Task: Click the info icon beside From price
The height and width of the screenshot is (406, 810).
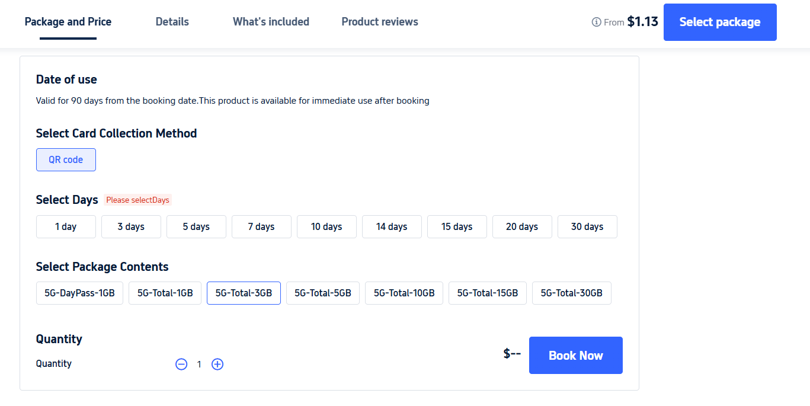Action: click(596, 23)
